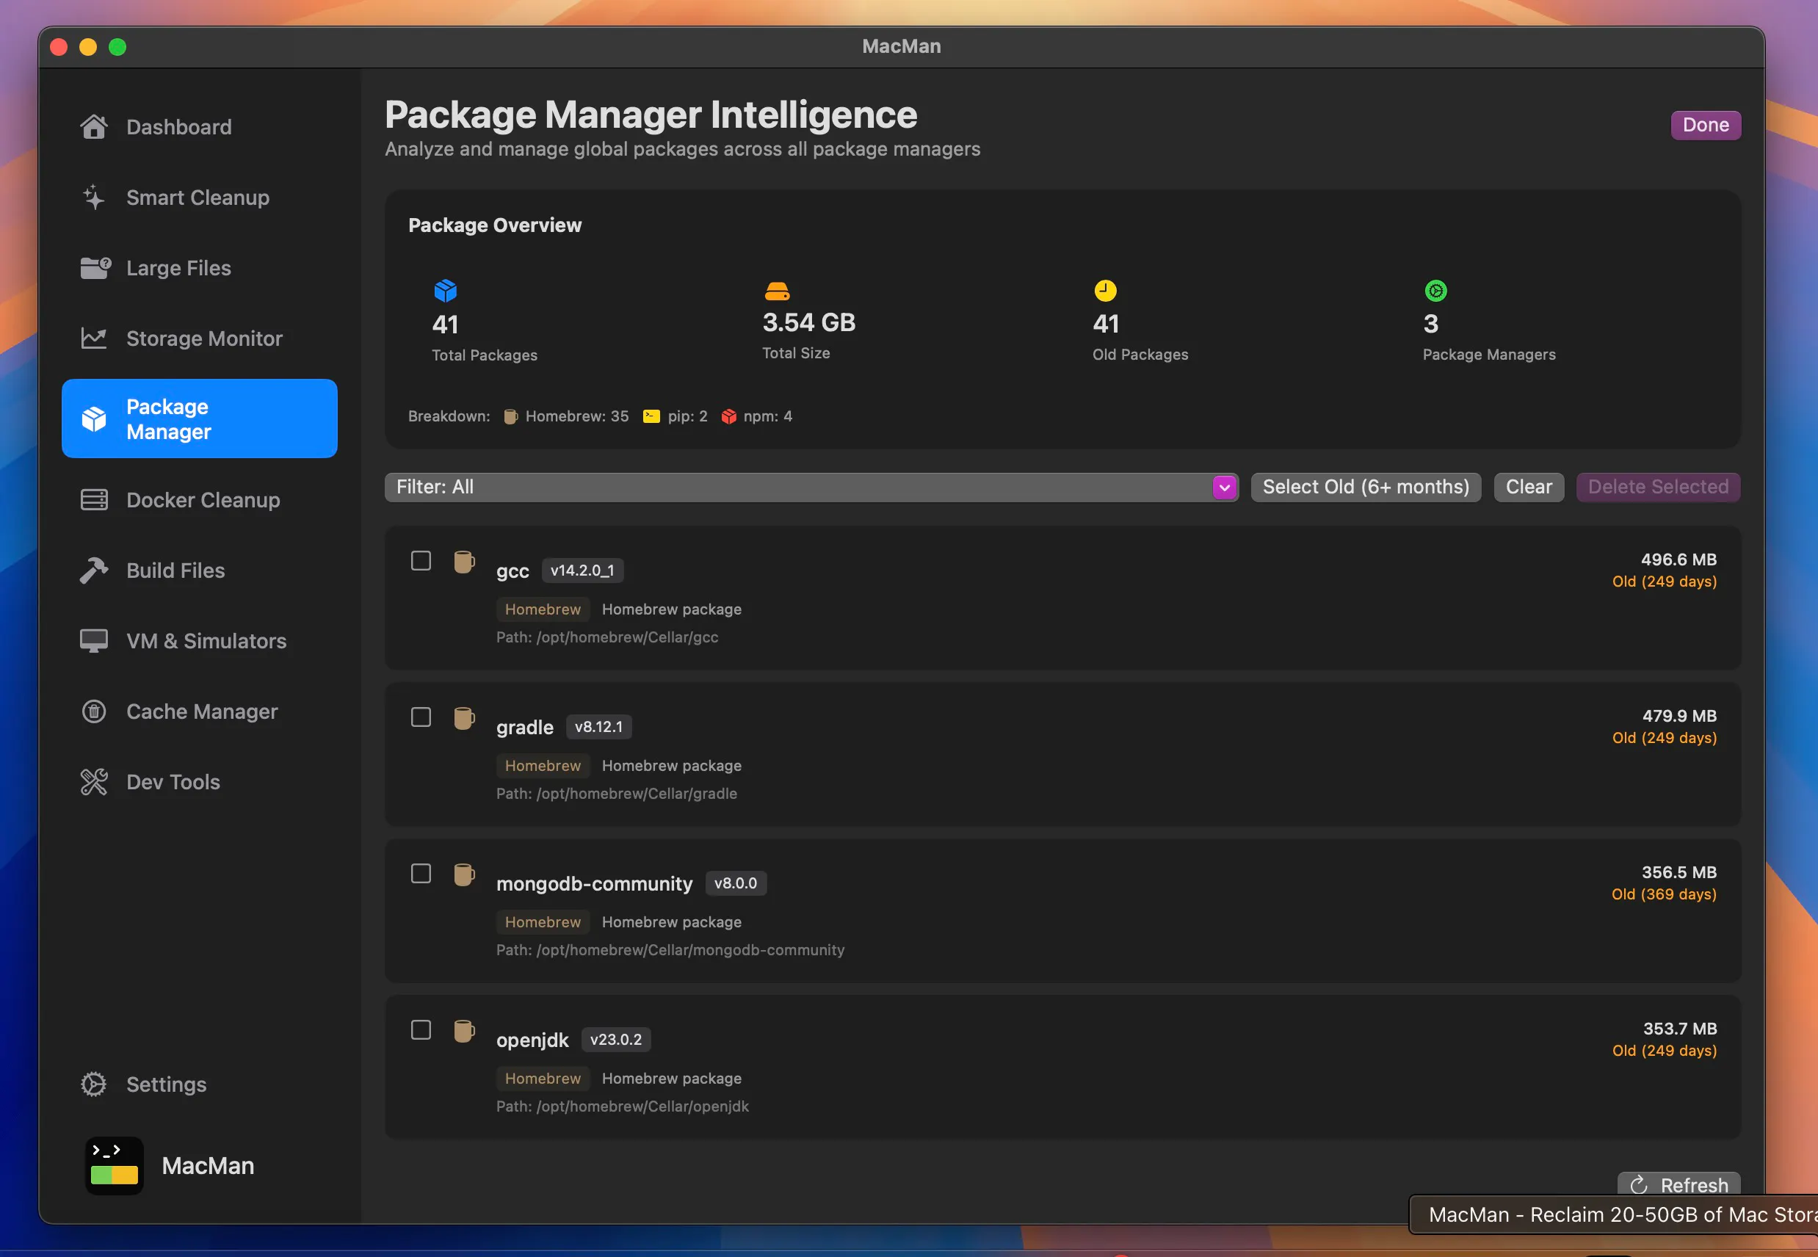The image size is (1818, 1257).
Task: Go to Smart Cleanup section
Action: click(x=199, y=197)
